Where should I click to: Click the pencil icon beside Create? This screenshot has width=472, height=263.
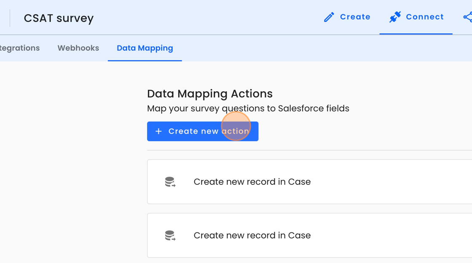pyautogui.click(x=329, y=17)
